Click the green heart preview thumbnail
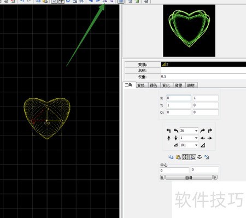 coord(189,31)
